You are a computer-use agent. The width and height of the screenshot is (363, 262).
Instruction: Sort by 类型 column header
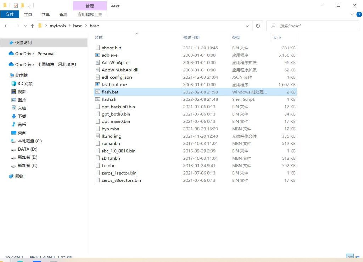[236, 37]
